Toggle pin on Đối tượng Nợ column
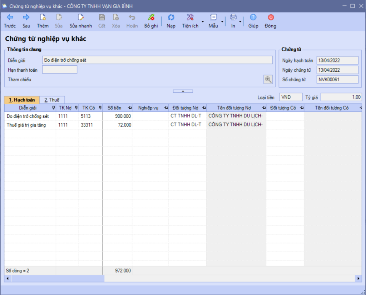Viewport: 366px width, 295px height. (204, 108)
